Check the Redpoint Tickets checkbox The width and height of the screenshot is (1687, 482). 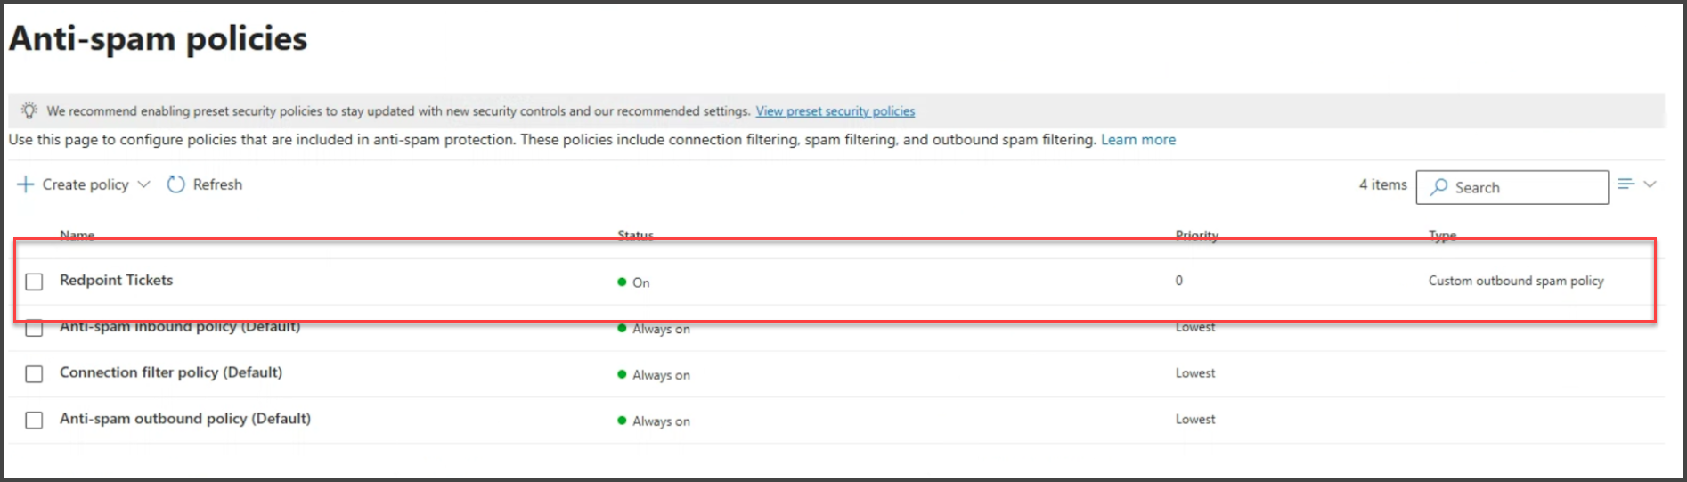click(x=34, y=282)
